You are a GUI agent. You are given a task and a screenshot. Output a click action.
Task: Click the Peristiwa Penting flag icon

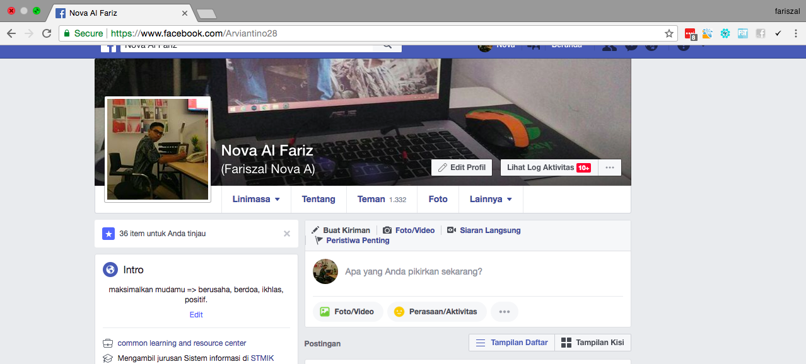coord(318,240)
